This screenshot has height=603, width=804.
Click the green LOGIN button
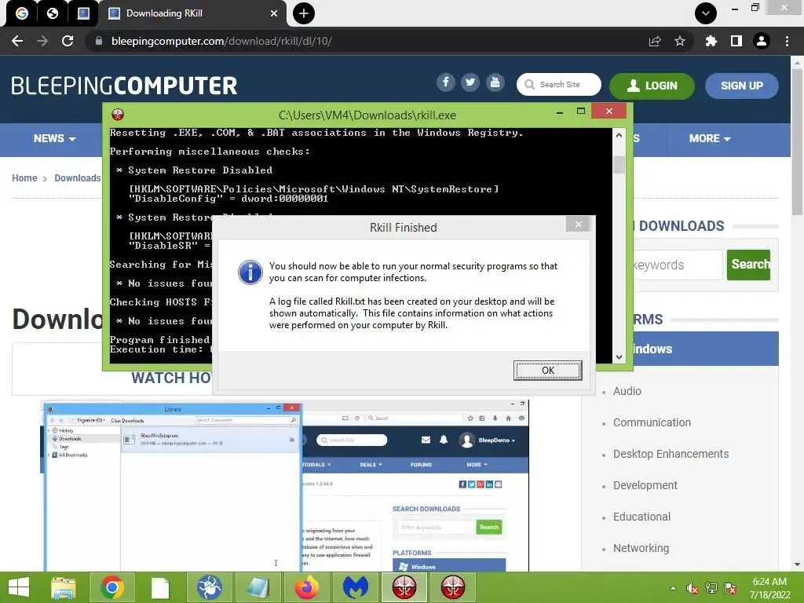[x=652, y=86]
